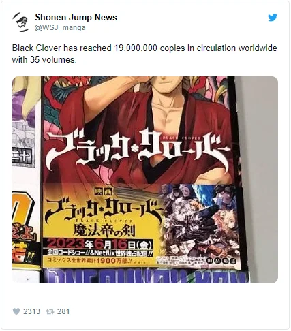
Task: Click the purple magazine edge below banner
Action: pyautogui.click(x=145, y=277)
